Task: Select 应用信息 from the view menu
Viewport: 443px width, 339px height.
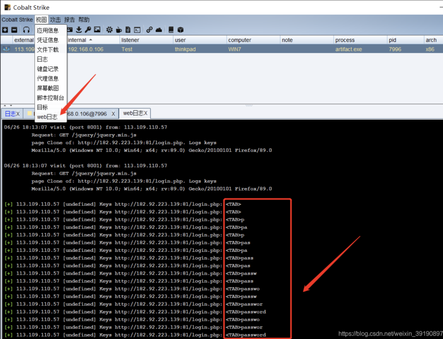Action: 48,30
